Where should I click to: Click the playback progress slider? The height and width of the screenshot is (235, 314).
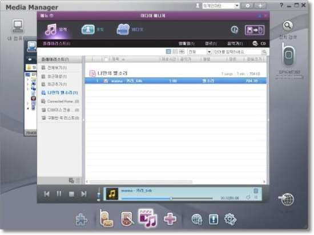[x=167, y=198]
